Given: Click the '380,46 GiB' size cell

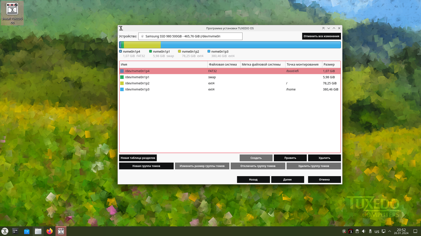Looking at the screenshot, I should [331, 90].
